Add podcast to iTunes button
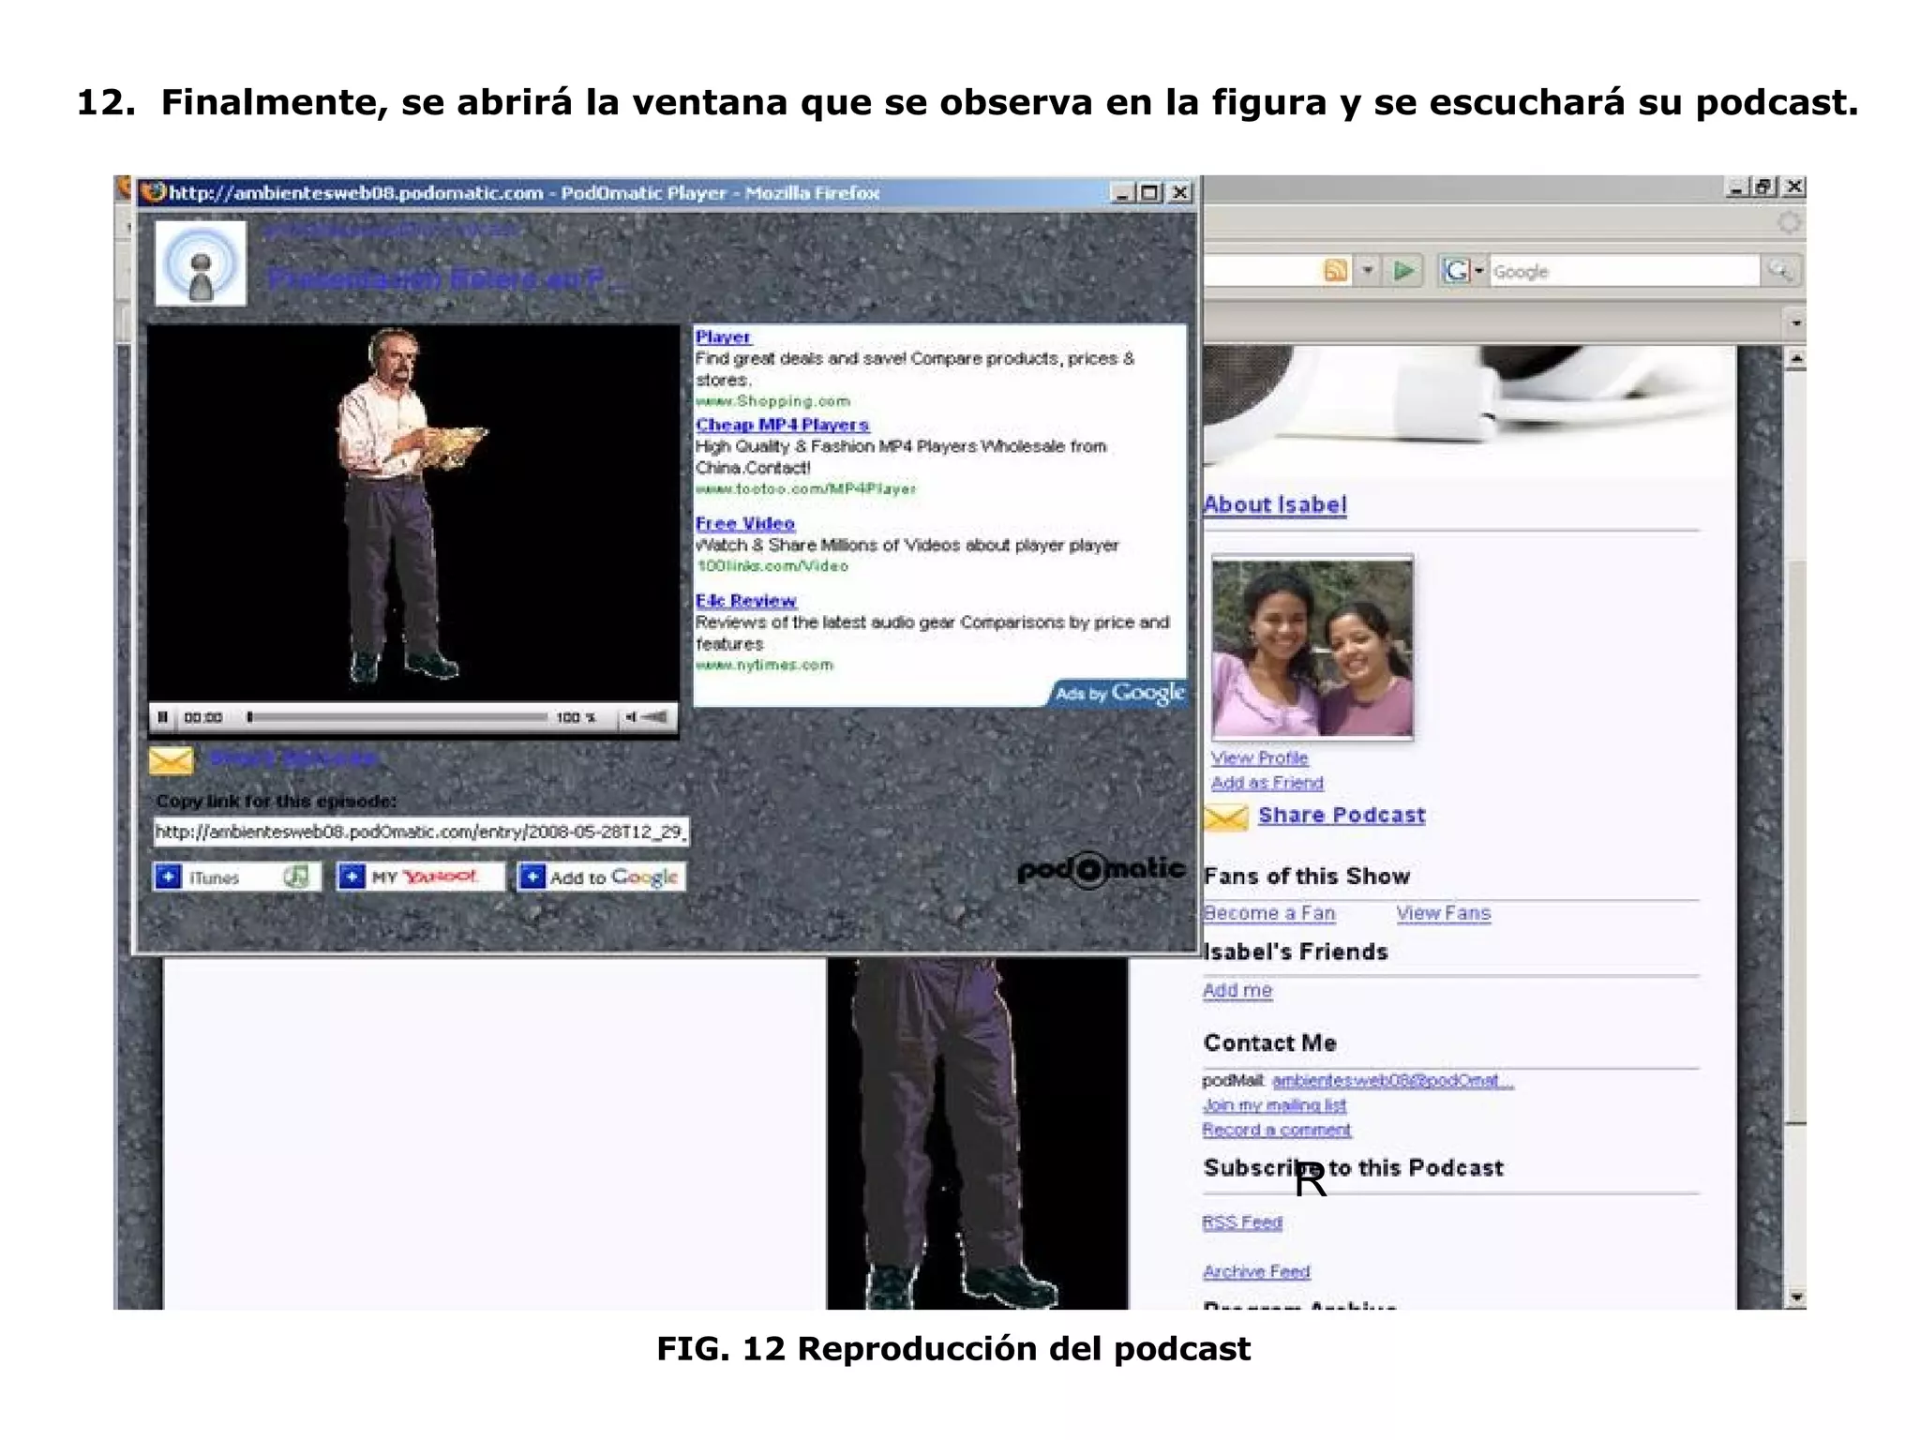Viewport: 1920px width, 1440px height. pos(236,877)
